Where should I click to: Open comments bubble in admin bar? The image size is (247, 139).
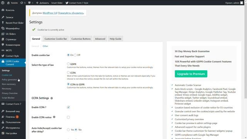(30, 3)
